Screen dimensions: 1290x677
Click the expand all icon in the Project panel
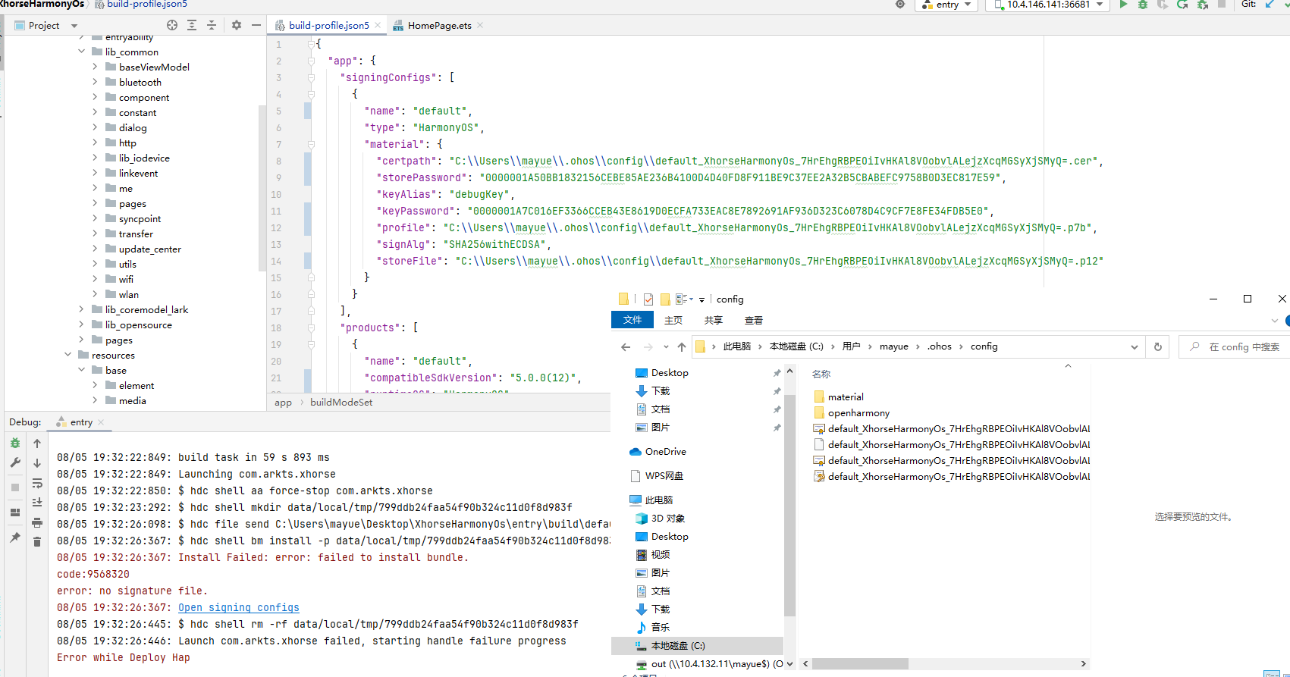click(x=192, y=25)
